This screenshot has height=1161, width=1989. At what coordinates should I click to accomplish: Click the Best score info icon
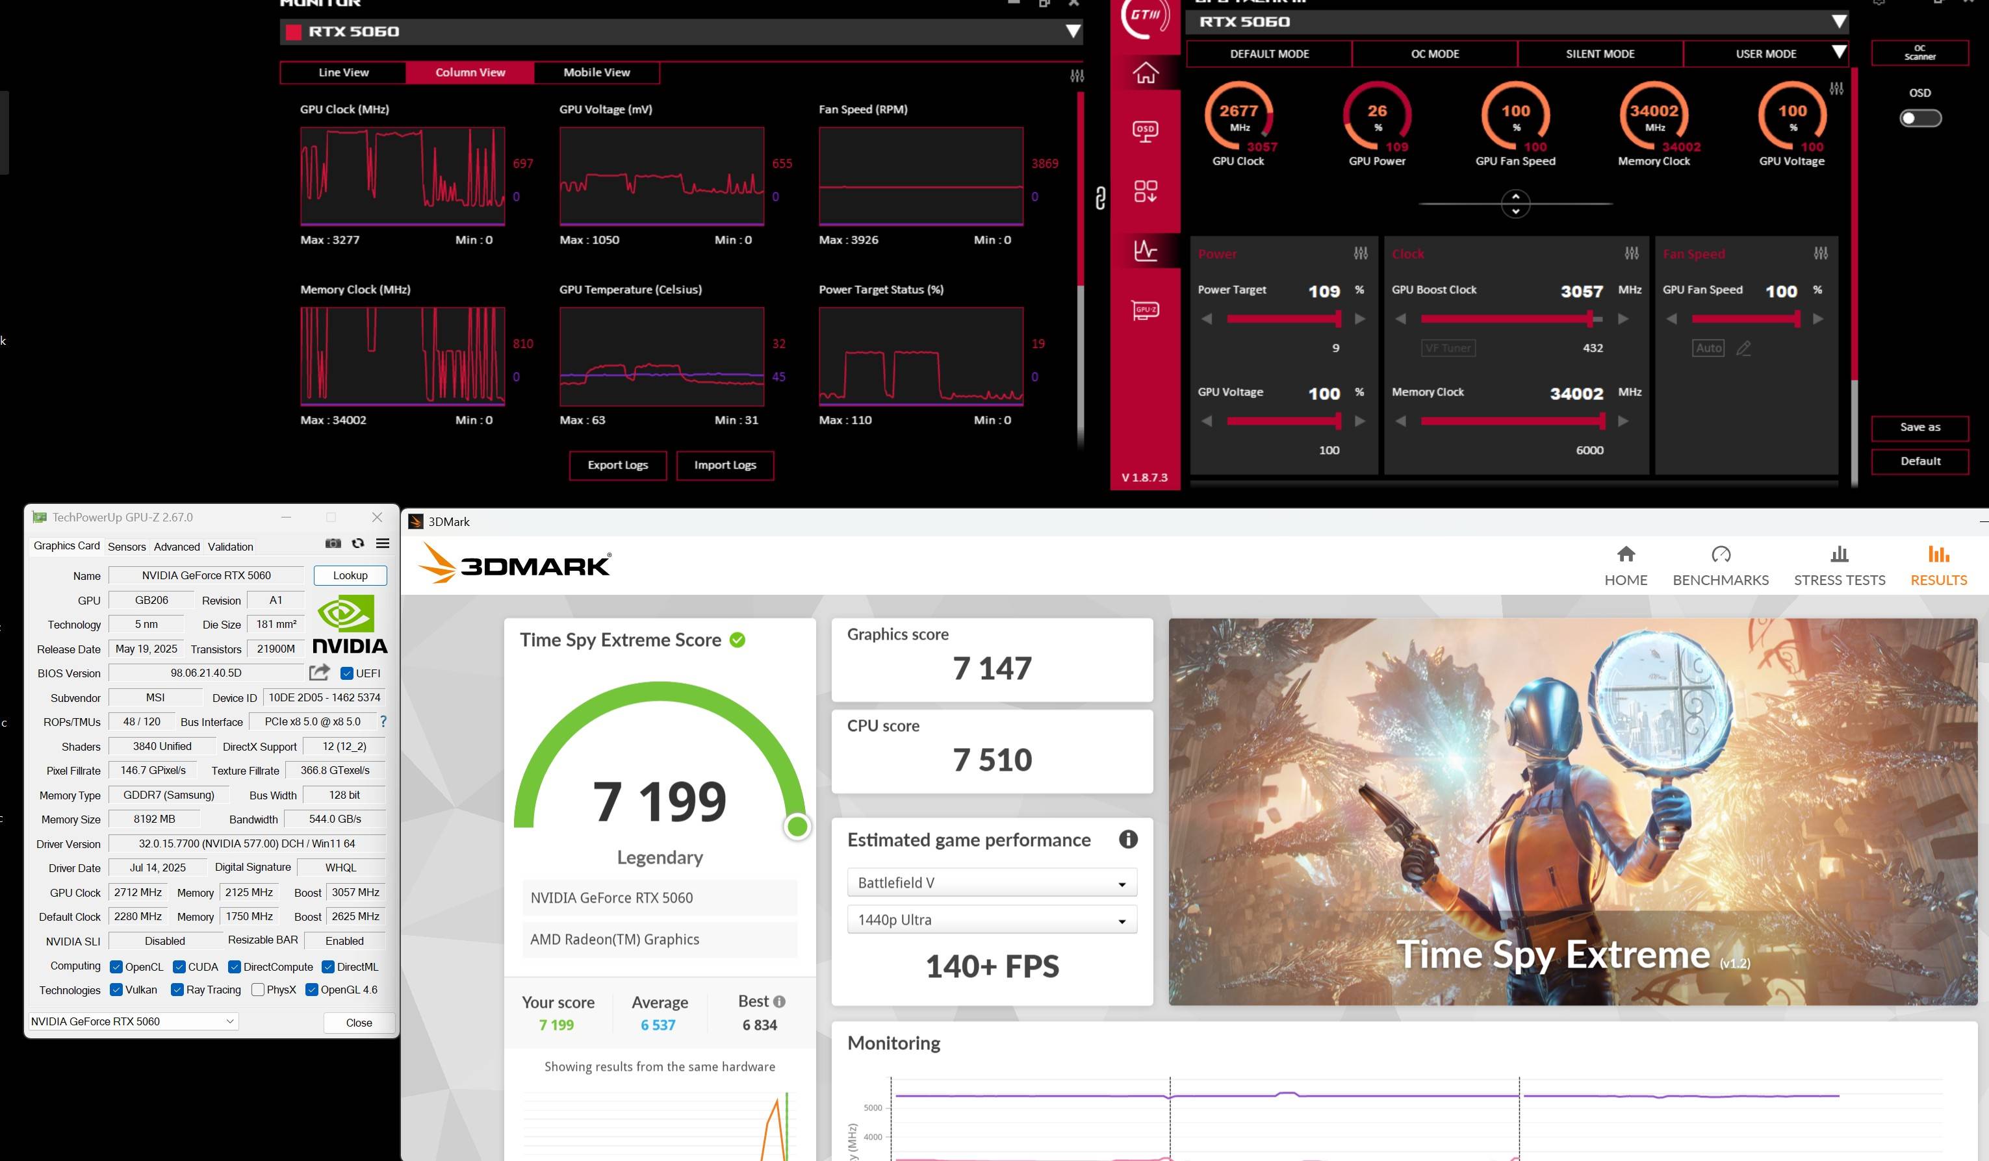point(779,1002)
